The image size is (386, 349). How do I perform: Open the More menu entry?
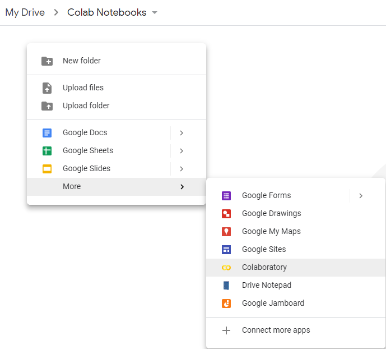117,187
